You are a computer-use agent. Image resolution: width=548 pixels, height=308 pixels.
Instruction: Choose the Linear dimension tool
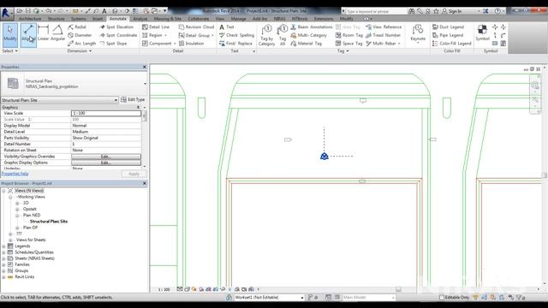[44, 33]
